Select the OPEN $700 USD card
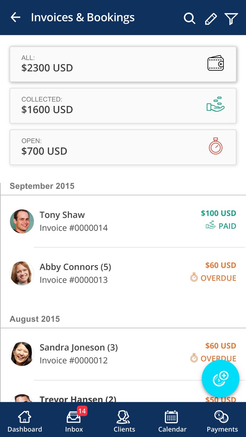The image size is (246, 437). [123, 147]
